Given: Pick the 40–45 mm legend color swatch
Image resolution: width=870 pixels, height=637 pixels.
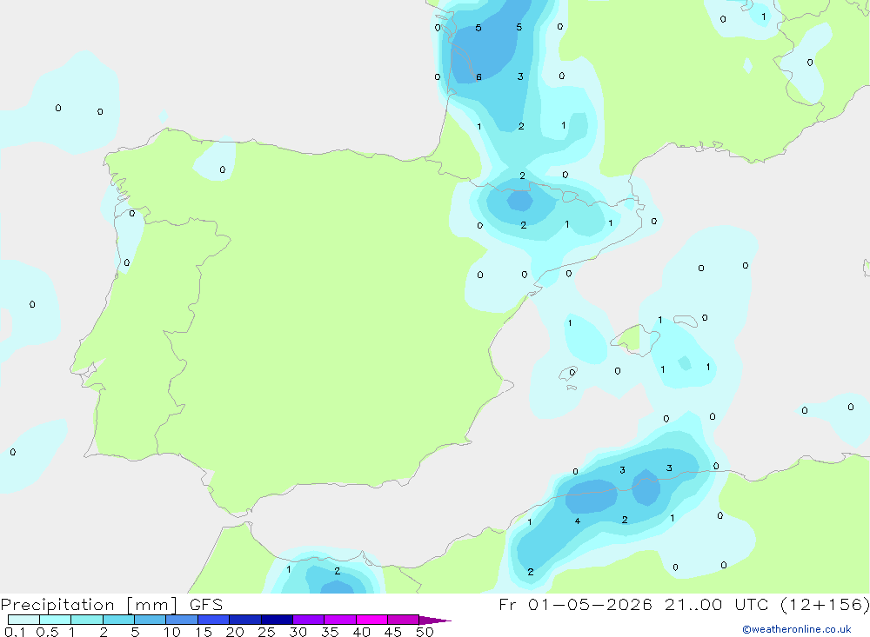Looking at the screenshot, I should pos(371,620).
